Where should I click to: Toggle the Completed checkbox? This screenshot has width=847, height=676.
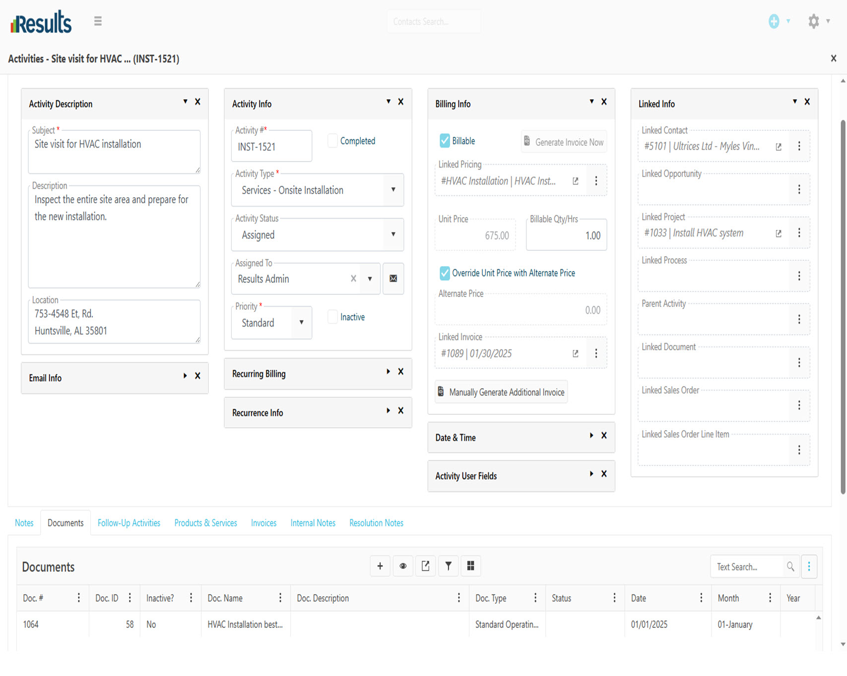(333, 141)
